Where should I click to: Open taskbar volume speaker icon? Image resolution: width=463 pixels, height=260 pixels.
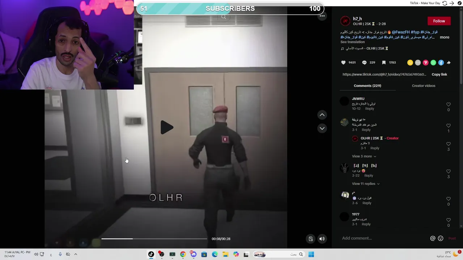(x=36, y=254)
